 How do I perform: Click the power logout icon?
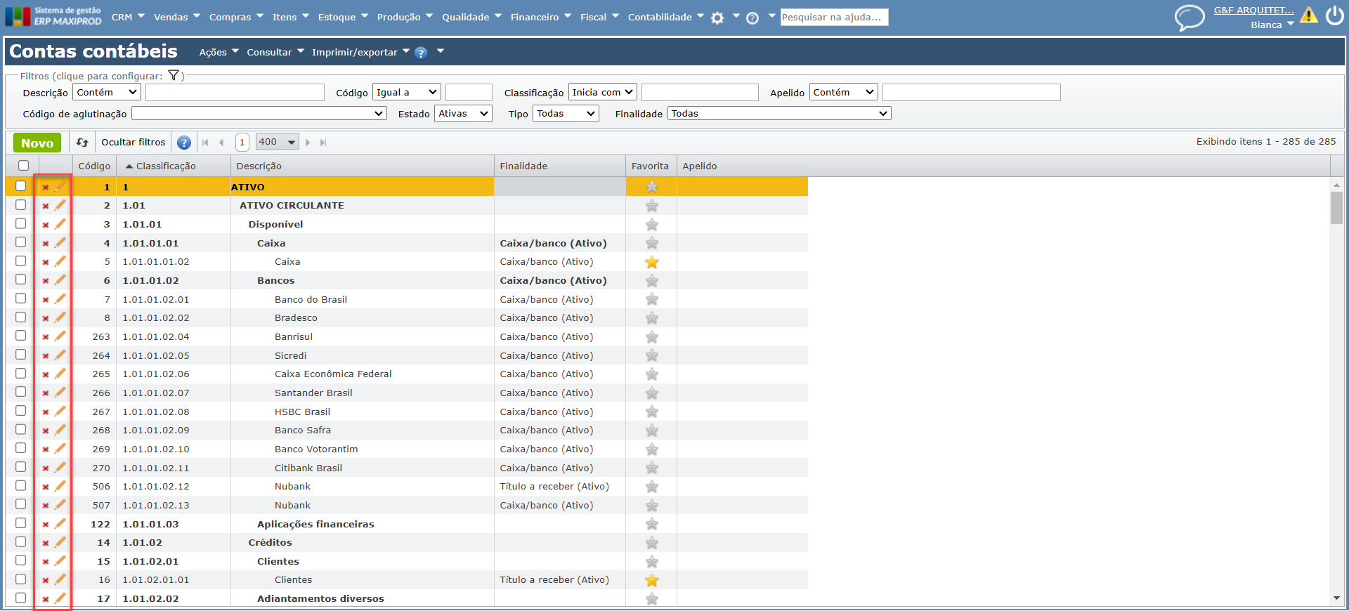pos(1334,15)
